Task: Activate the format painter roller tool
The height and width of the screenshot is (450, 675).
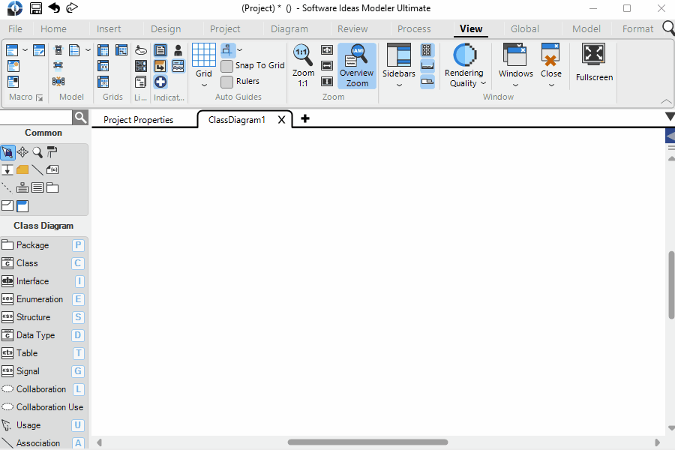Action: point(52,151)
